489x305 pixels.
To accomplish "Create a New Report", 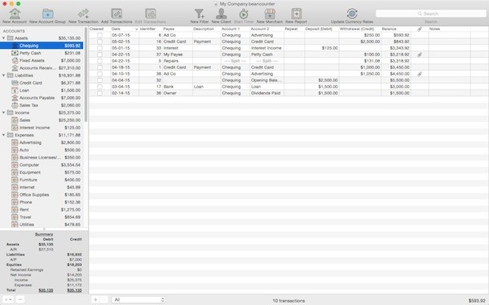I will 297,14.
